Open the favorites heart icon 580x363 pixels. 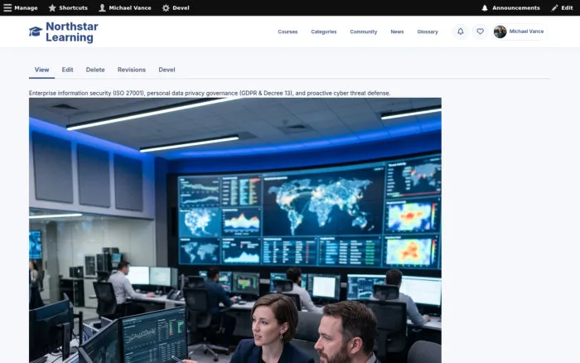(x=480, y=31)
